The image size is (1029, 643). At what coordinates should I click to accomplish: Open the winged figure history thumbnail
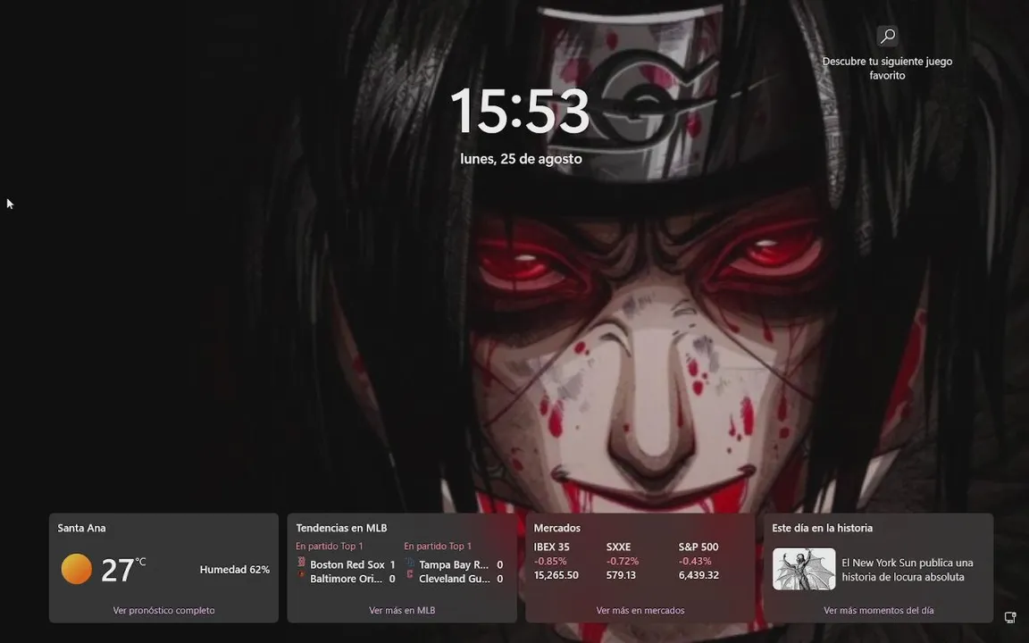[x=803, y=569]
